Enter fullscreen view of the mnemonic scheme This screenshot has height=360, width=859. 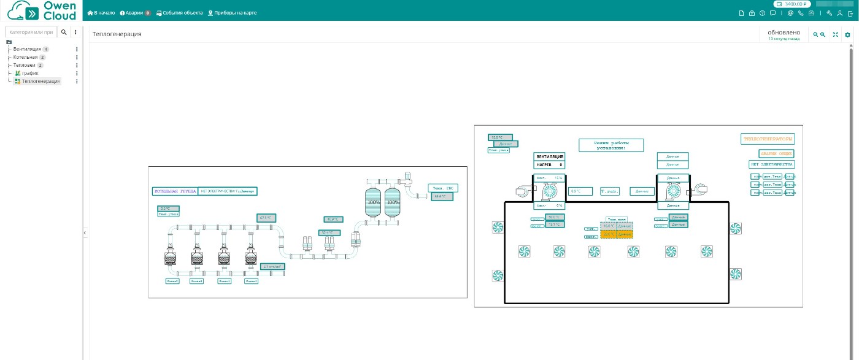pyautogui.click(x=835, y=35)
